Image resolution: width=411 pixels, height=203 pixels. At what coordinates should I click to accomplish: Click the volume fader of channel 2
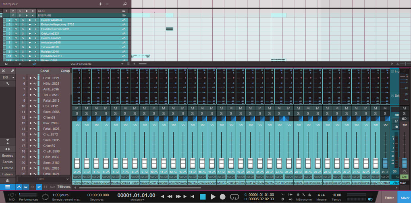[77, 163]
